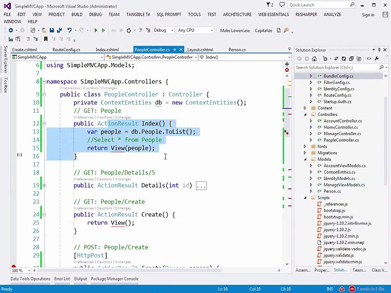
Task: Expand the Migrations folder in tree
Action: (x=305, y=153)
